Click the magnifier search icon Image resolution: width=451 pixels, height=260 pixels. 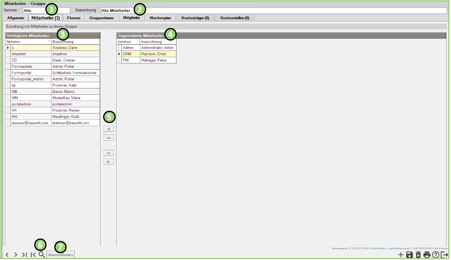click(x=42, y=255)
